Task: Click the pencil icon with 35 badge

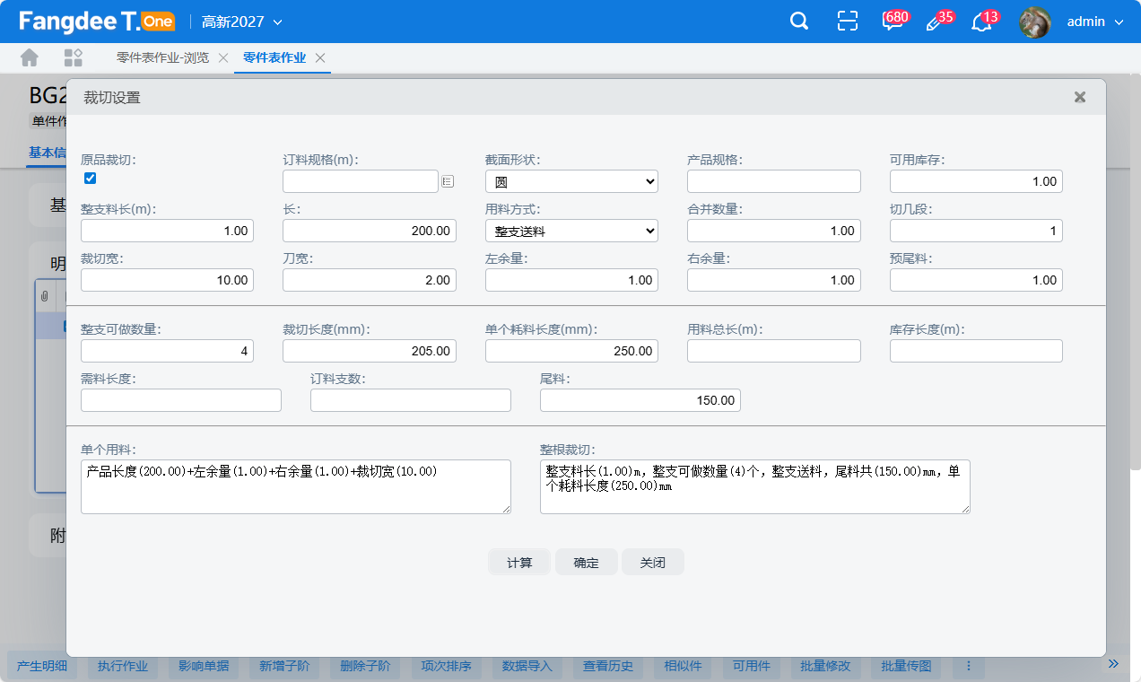Action: click(x=935, y=22)
